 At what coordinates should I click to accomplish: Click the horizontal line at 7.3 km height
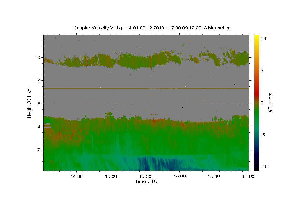(146, 88)
